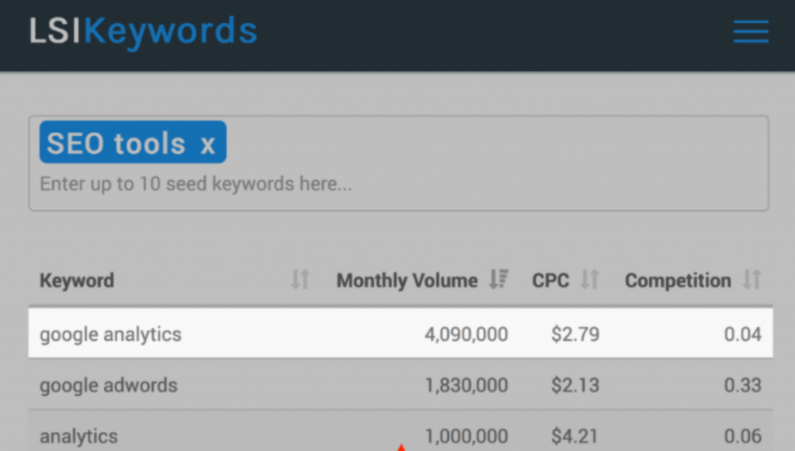
Task: Click the 0.04 competition value
Action: [x=743, y=335]
